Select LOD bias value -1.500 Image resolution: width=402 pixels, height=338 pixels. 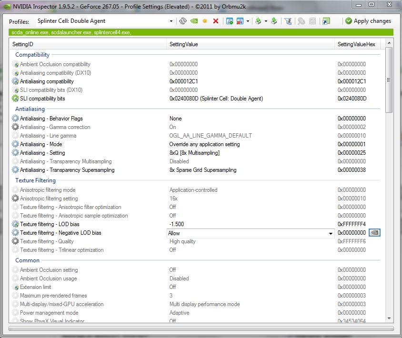pyautogui.click(x=177, y=224)
